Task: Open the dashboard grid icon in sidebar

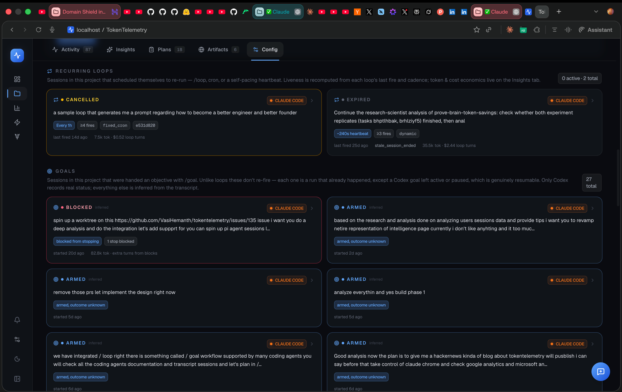Action: click(x=17, y=79)
